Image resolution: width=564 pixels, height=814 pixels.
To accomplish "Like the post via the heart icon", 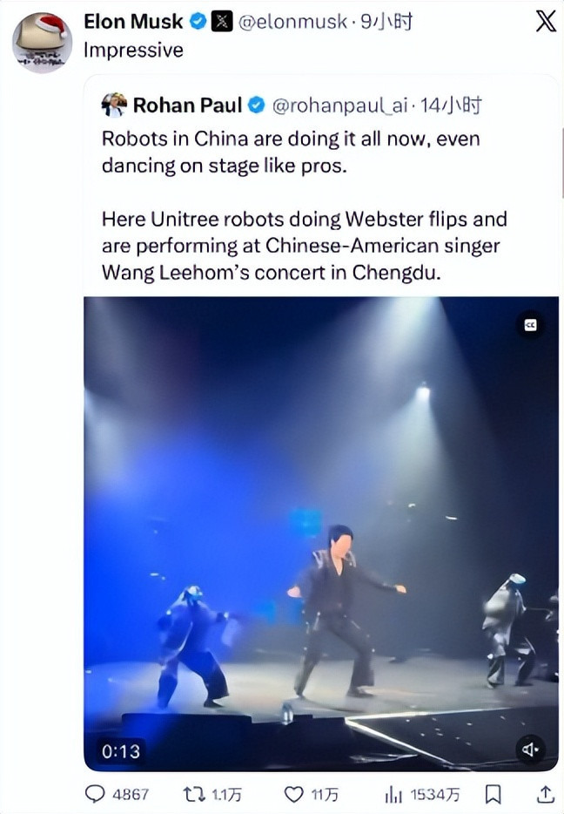I will [294, 794].
